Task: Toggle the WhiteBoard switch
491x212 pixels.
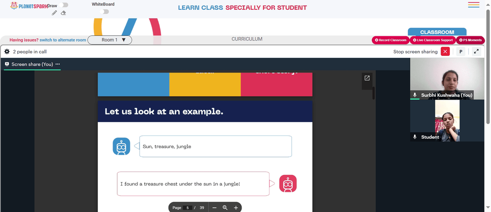Action: click(104, 12)
